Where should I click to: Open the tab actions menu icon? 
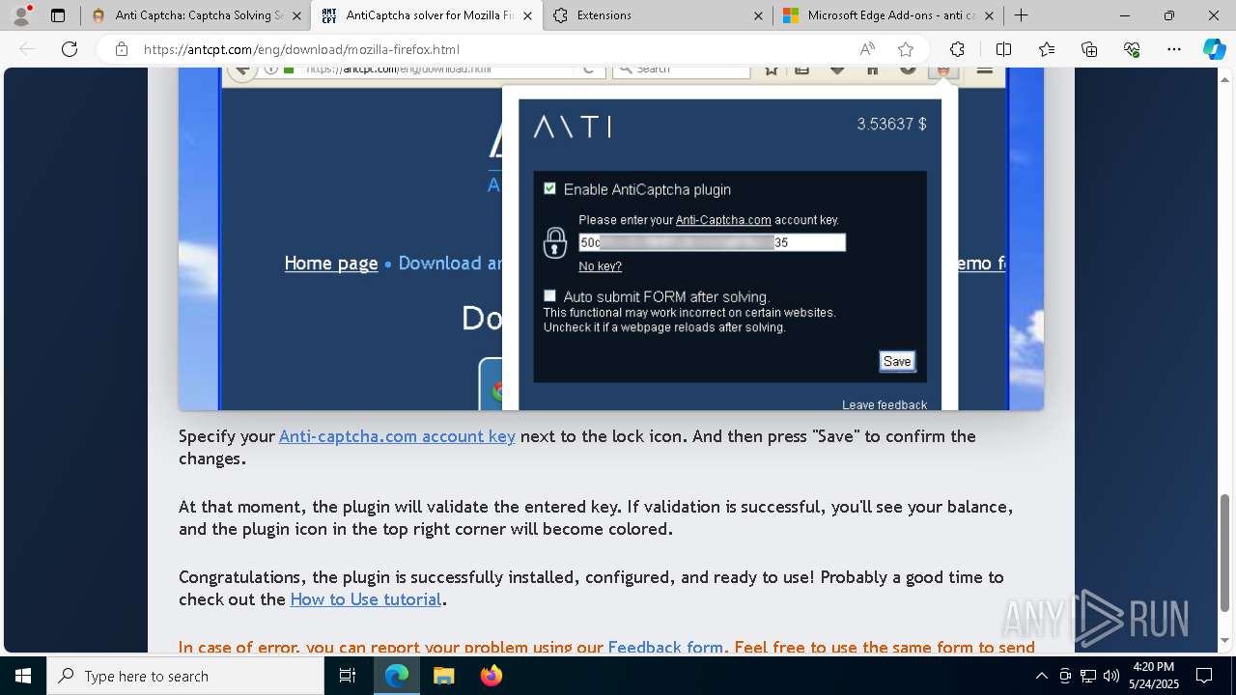click(x=58, y=15)
